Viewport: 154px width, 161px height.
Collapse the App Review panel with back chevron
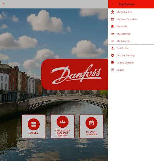pos(112,4)
